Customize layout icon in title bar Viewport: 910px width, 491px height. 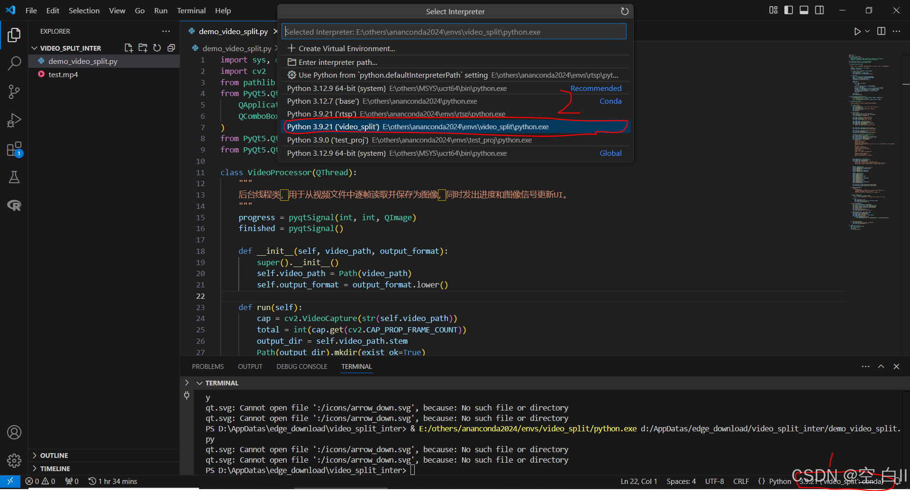click(x=773, y=10)
